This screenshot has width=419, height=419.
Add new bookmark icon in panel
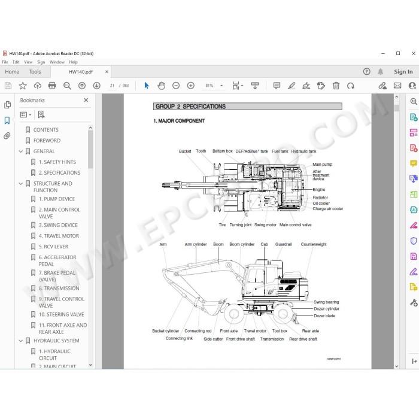coord(41,115)
